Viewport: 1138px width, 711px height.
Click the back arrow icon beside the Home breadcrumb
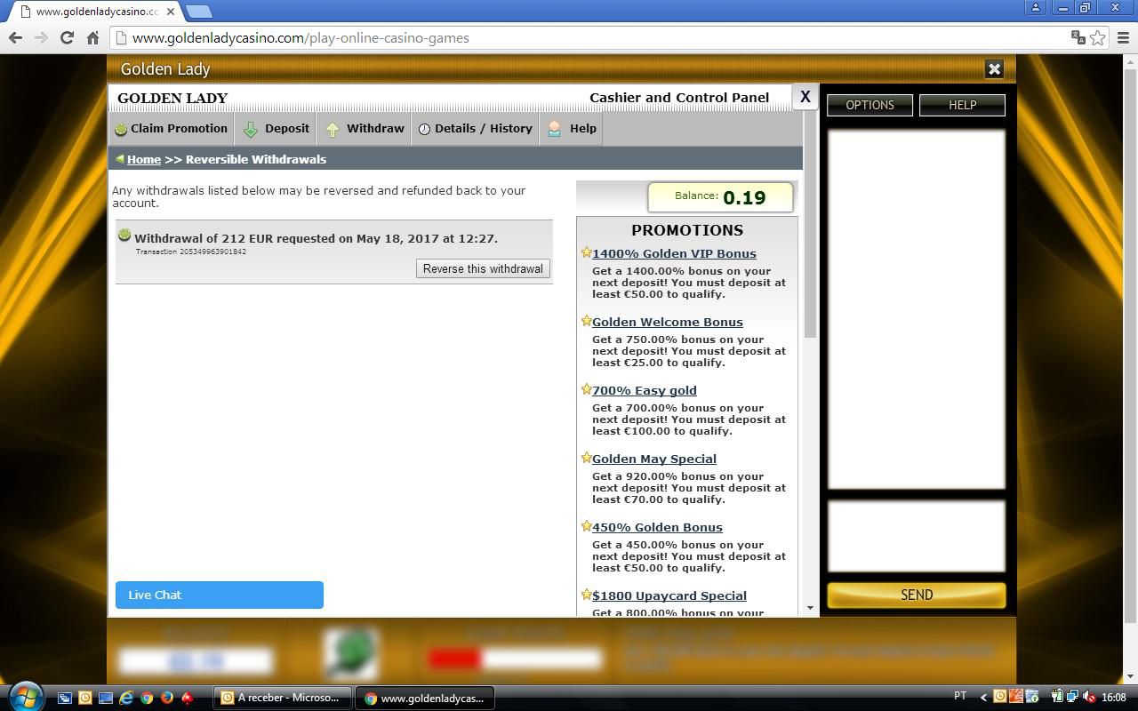tap(119, 159)
